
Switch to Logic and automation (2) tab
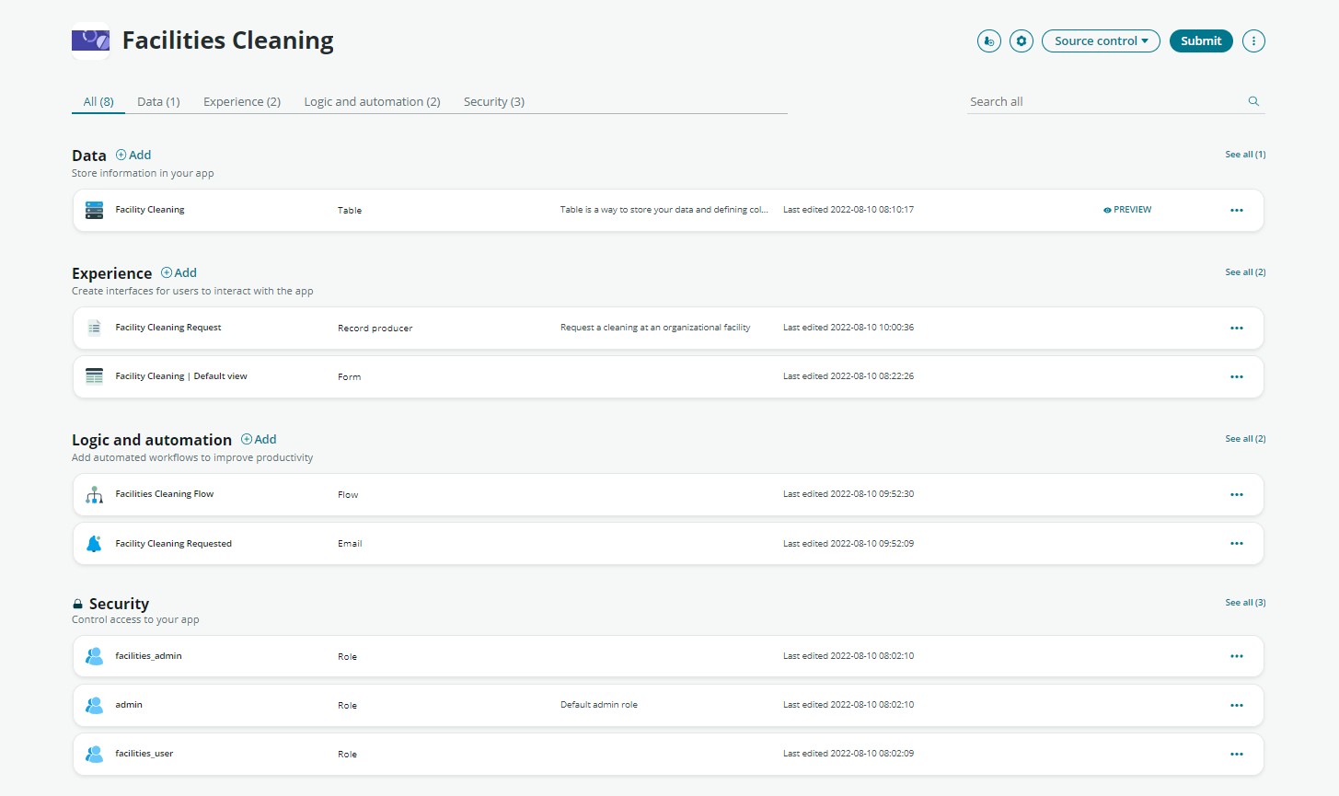coord(372,101)
